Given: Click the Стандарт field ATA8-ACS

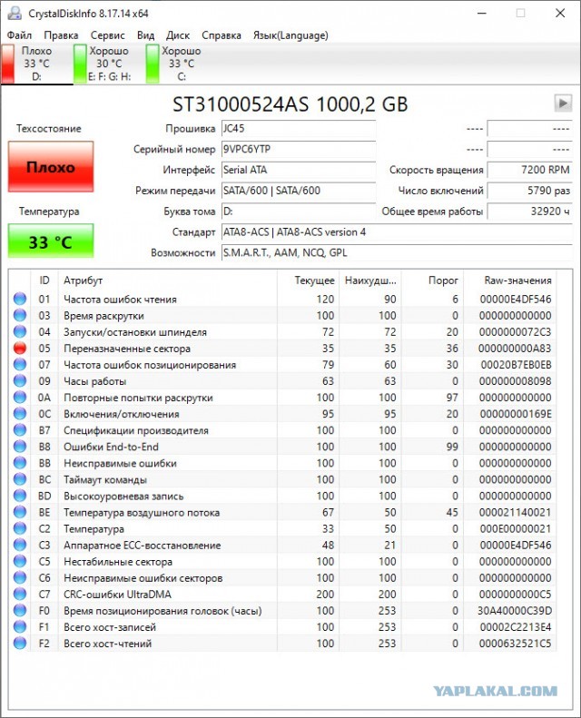Looking at the screenshot, I should coord(397,232).
